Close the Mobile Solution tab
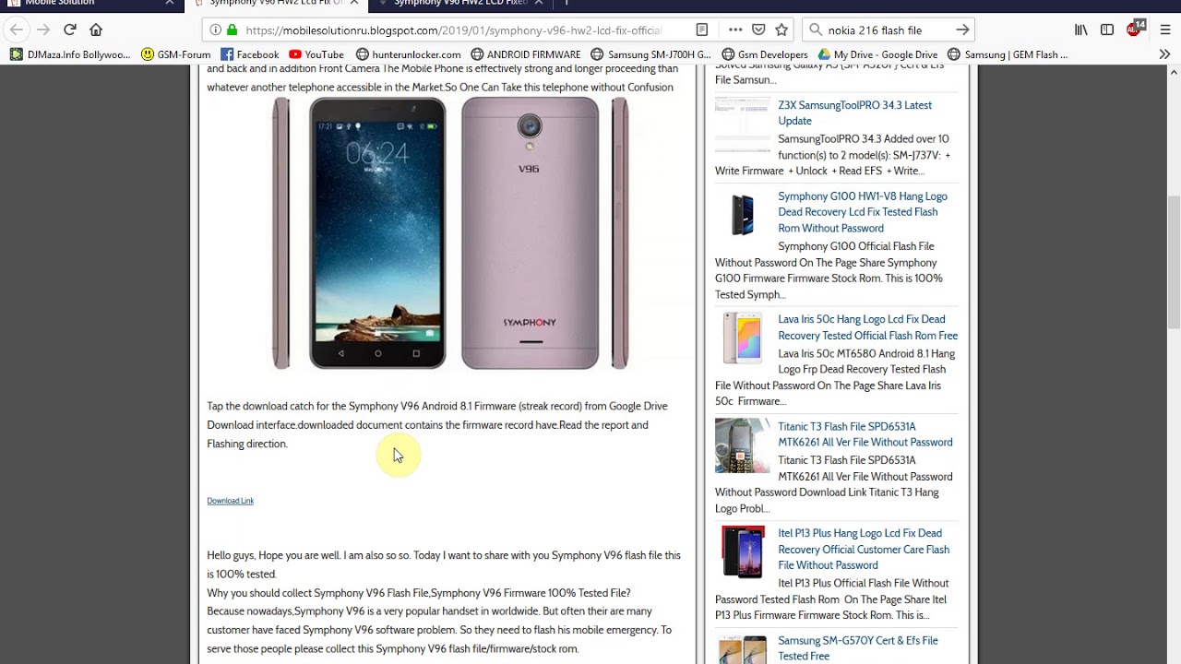This screenshot has height=664, width=1181. tap(170, 3)
